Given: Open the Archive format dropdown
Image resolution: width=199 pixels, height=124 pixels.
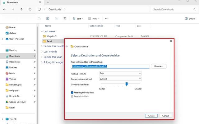Looking at the screenshot, I should [x=120, y=73].
